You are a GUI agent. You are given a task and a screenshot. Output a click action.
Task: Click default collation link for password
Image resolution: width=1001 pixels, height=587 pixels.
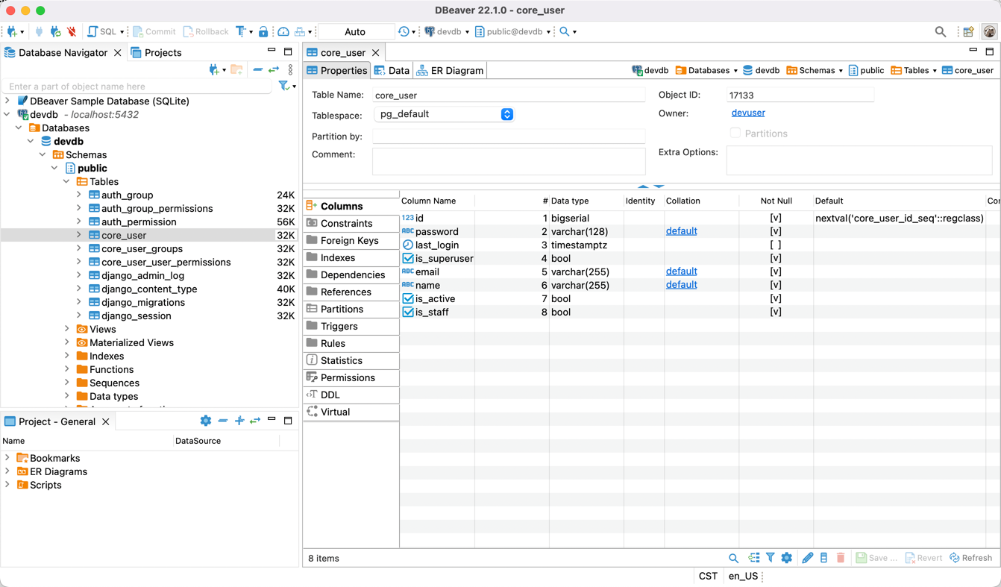pos(681,231)
